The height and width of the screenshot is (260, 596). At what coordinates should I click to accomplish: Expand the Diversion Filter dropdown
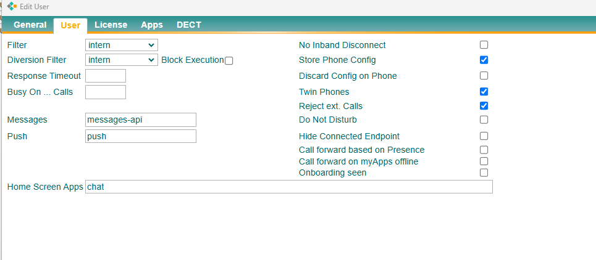tap(122, 60)
